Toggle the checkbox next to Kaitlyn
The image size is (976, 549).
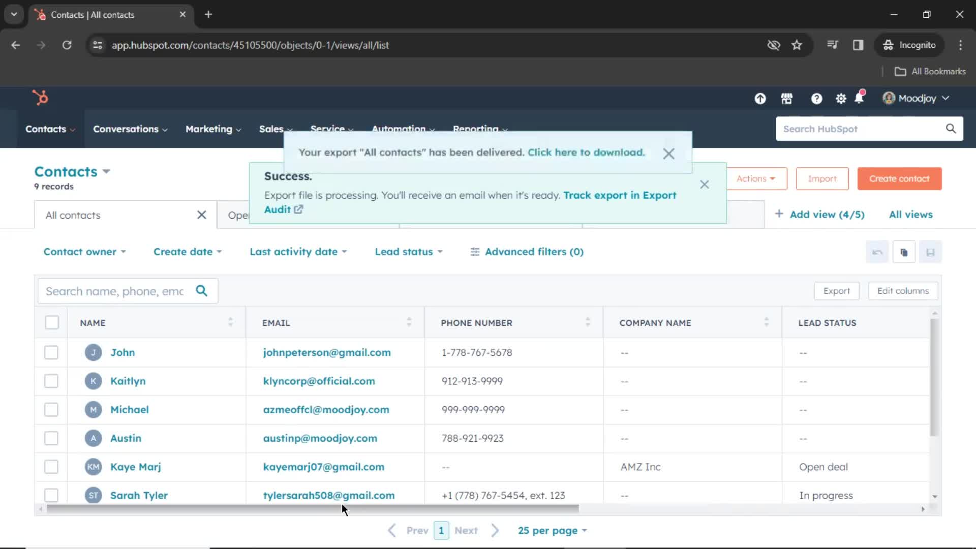pos(51,381)
